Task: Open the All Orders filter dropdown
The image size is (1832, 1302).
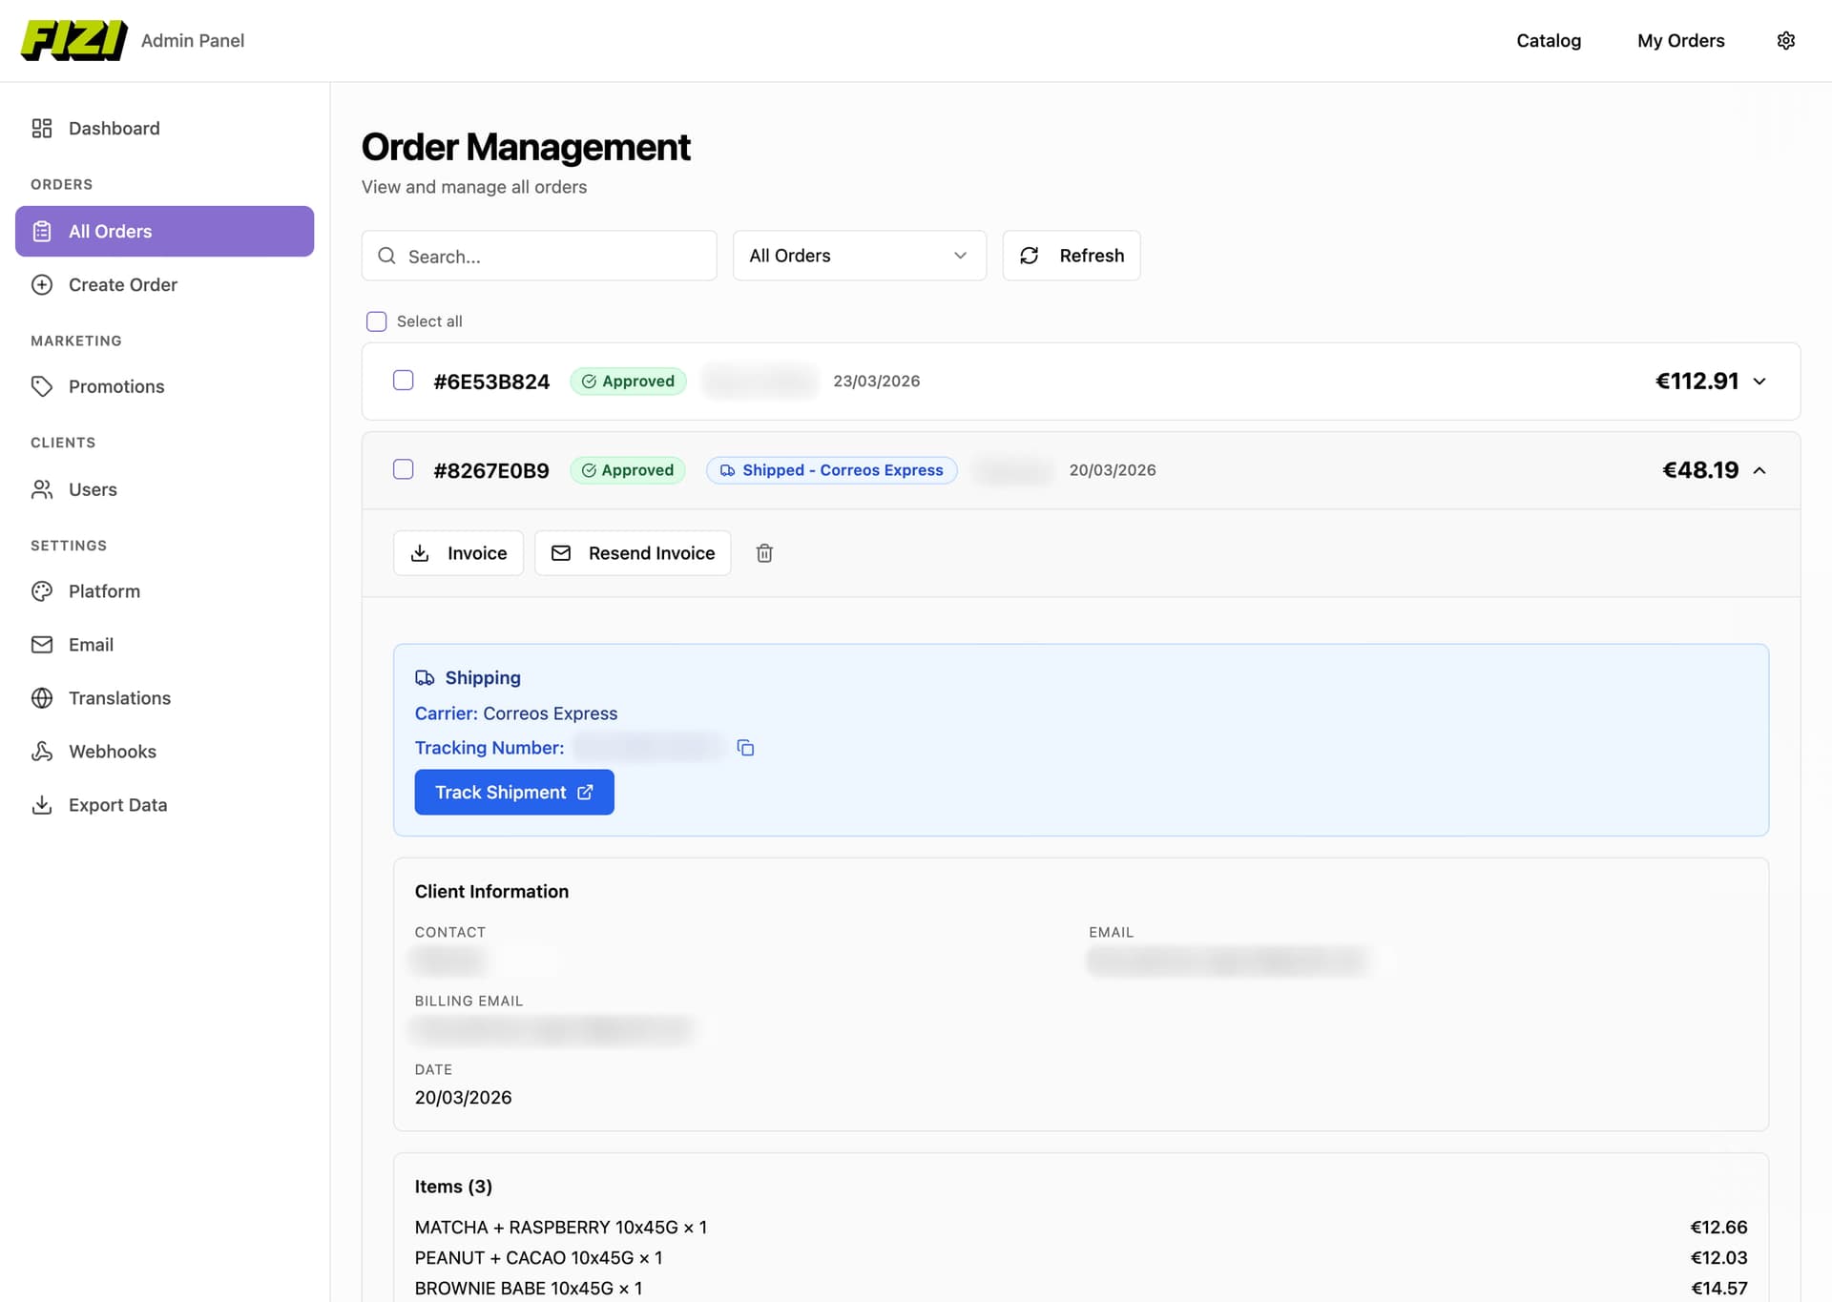Action: 858,255
